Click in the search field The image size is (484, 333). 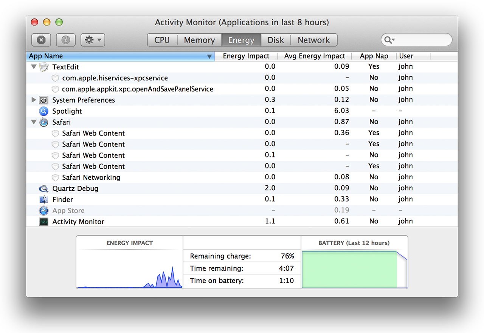[x=416, y=40]
